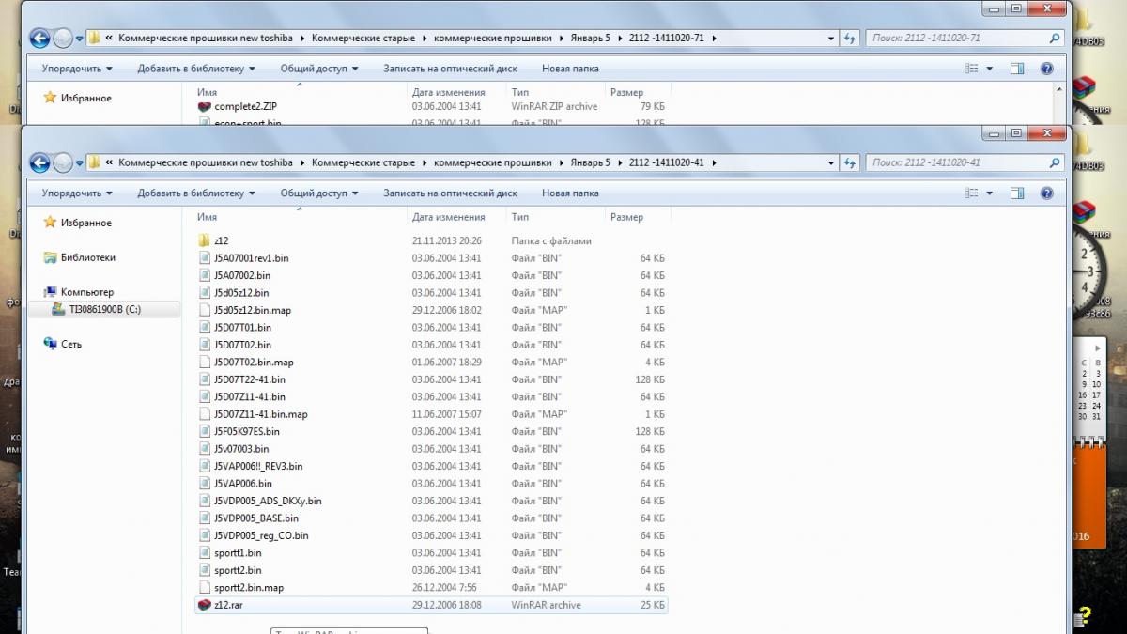
Task: Change view mode icon in the 2112-1411020-71 window
Action: click(973, 69)
